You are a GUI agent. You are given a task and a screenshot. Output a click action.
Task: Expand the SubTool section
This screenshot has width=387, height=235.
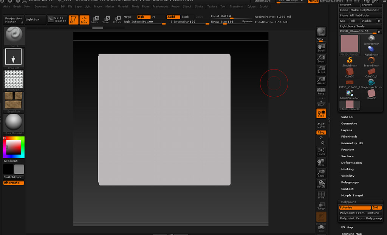(347, 117)
